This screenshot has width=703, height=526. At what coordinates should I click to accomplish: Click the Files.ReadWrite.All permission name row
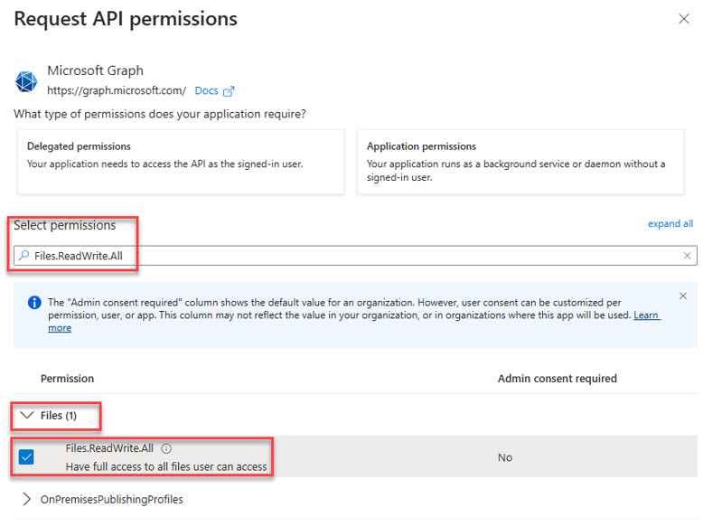coord(355,457)
